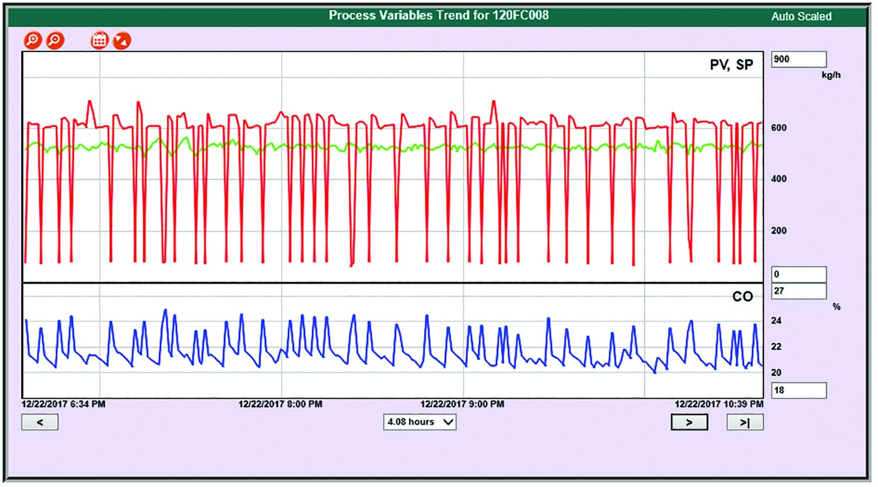Viewport: 878px width, 487px height.
Task: Click the diagonal arrows resize icon
Action: tap(122, 40)
